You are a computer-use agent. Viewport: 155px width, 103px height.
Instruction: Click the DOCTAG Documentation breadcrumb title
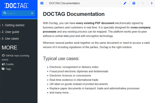click(64, 3)
